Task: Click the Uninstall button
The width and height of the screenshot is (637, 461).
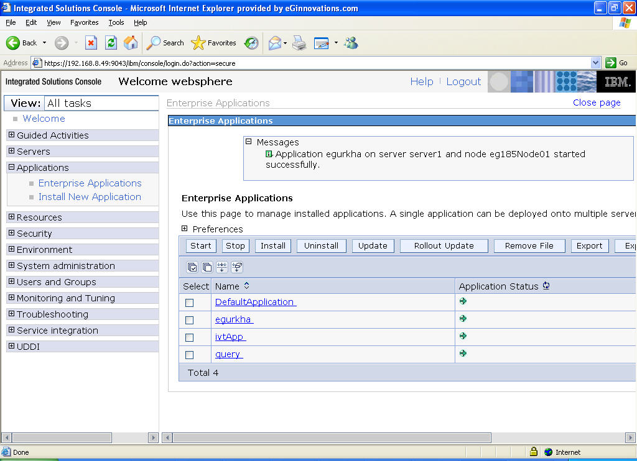Action: (x=321, y=246)
